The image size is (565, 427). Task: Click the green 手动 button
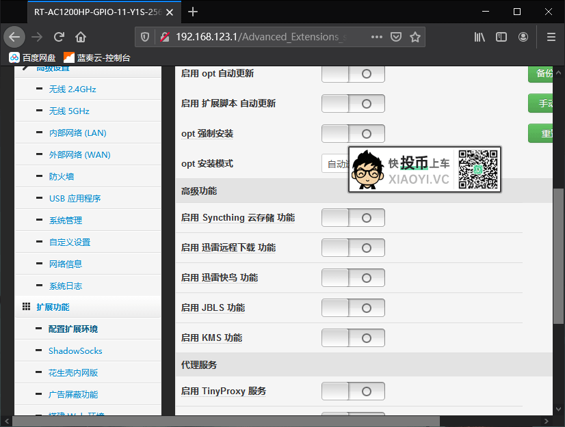click(540, 103)
